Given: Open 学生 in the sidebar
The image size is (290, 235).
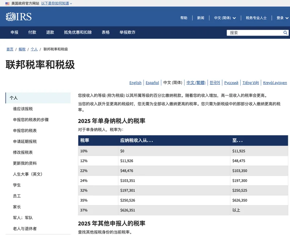Looking at the screenshot, I should 17,185.
